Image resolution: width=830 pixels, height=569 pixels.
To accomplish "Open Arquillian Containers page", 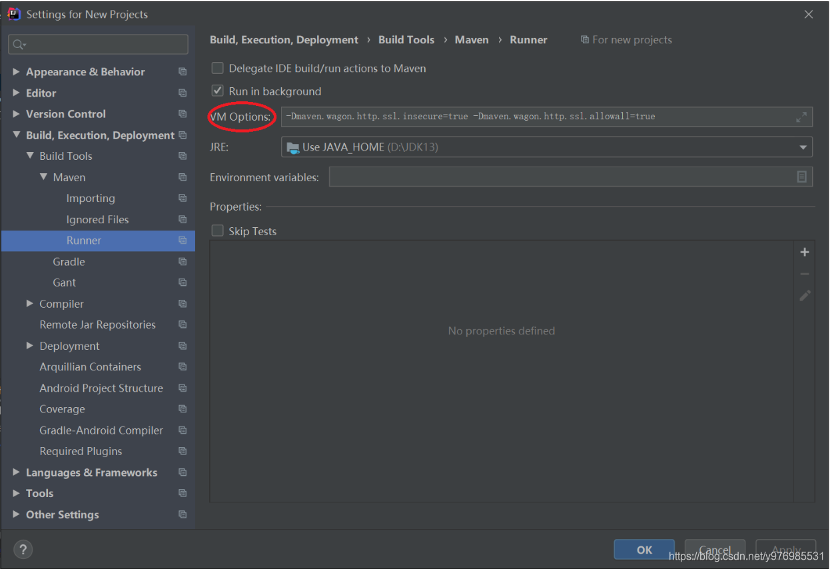I will point(90,367).
